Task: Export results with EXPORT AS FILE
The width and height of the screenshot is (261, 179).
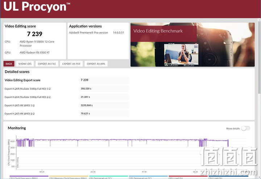Action: (47, 64)
